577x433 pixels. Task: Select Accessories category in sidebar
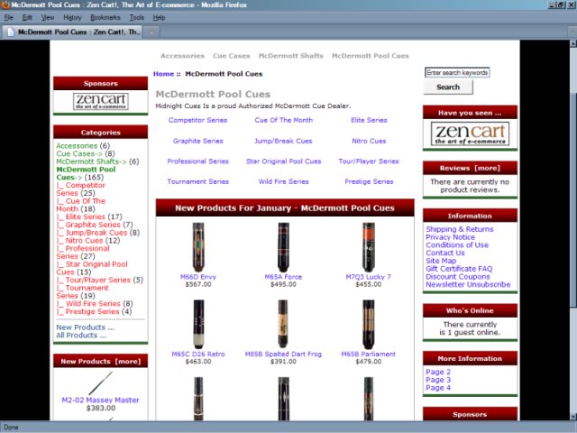(77, 146)
